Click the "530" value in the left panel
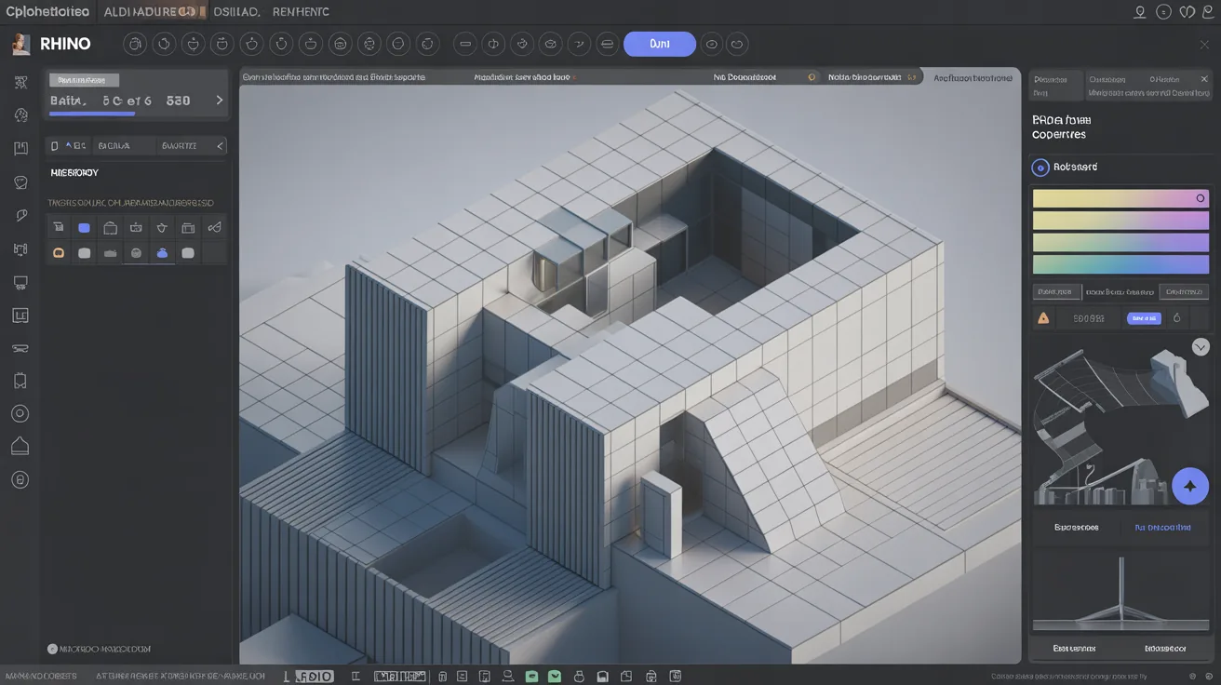The image size is (1221, 685). [x=178, y=101]
